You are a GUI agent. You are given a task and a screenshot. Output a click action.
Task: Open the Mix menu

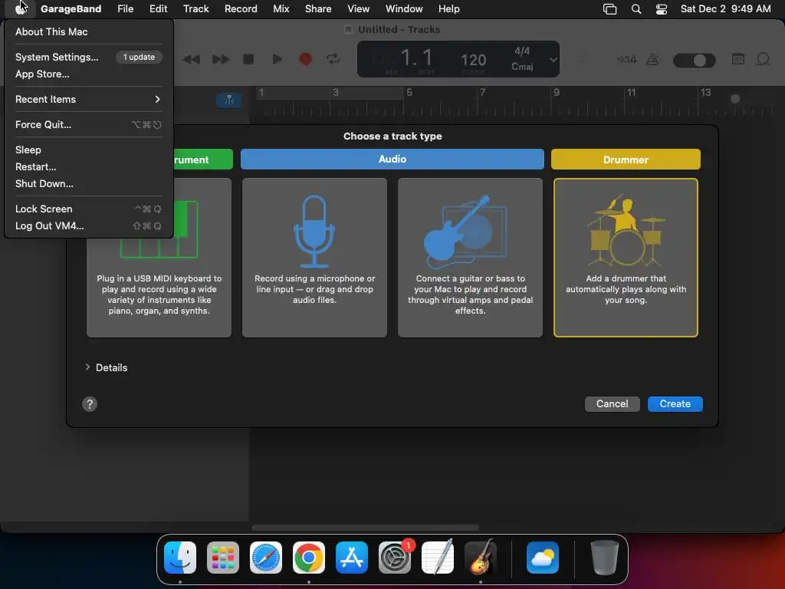point(281,8)
